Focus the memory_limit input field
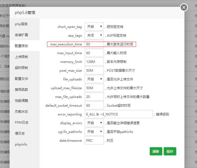The width and height of the screenshot is (197, 168). 94,62
